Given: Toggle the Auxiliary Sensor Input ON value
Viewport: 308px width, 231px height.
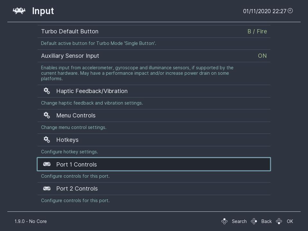Looking at the screenshot, I should (x=262, y=56).
